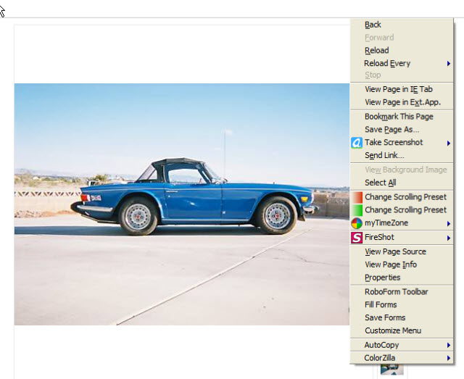This screenshot has width=464, height=379.
Task: Click the FireShot S icon
Action: point(356,237)
